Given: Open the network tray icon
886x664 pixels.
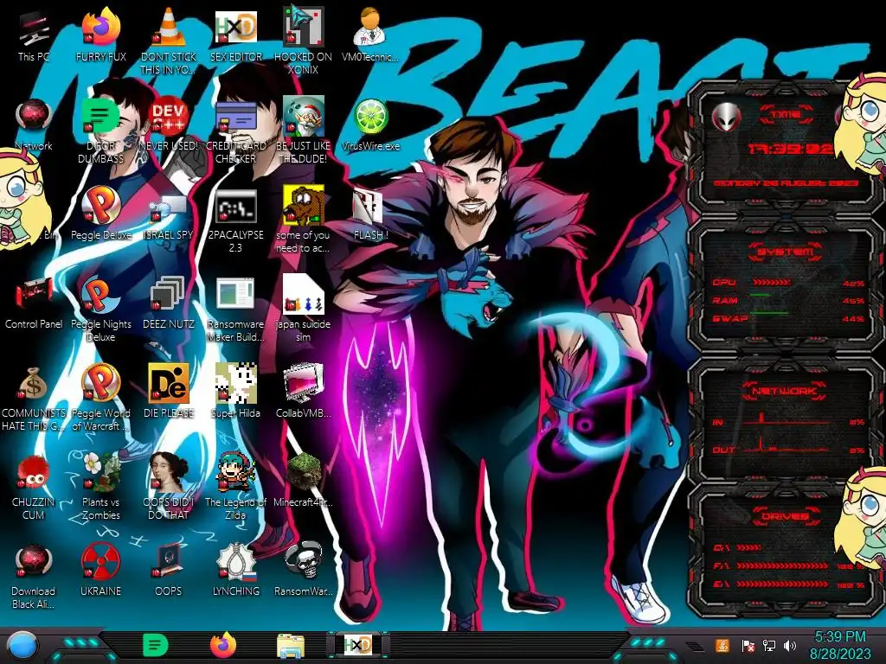Looking at the screenshot, I should pyautogui.click(x=769, y=645).
